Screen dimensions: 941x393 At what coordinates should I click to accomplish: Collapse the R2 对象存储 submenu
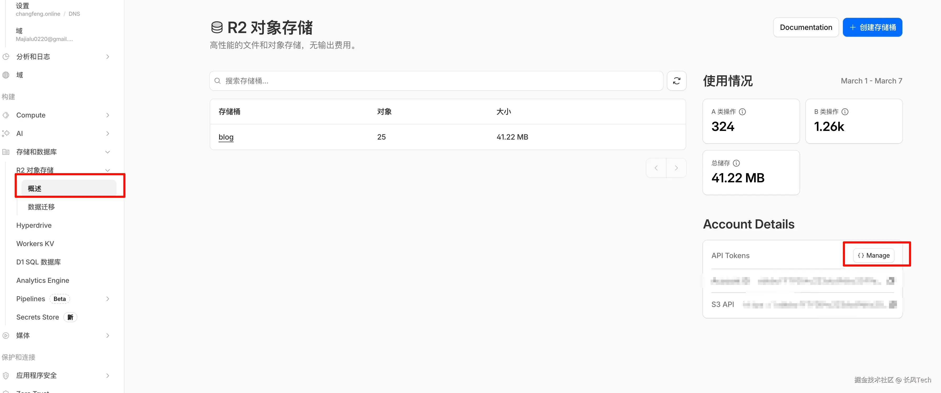coord(107,170)
